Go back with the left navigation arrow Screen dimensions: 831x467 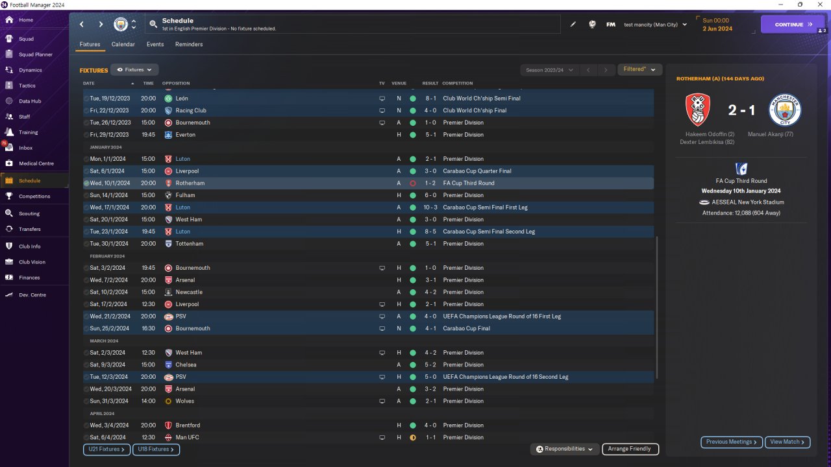point(82,25)
